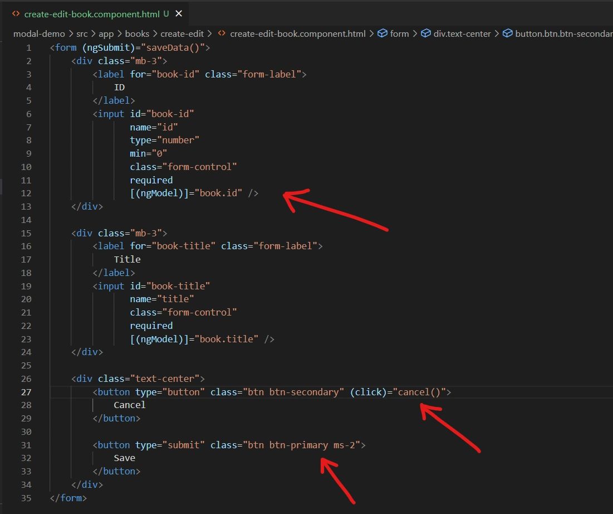
Task: Click the HTML file icon on the editor tab
Action: [16, 13]
